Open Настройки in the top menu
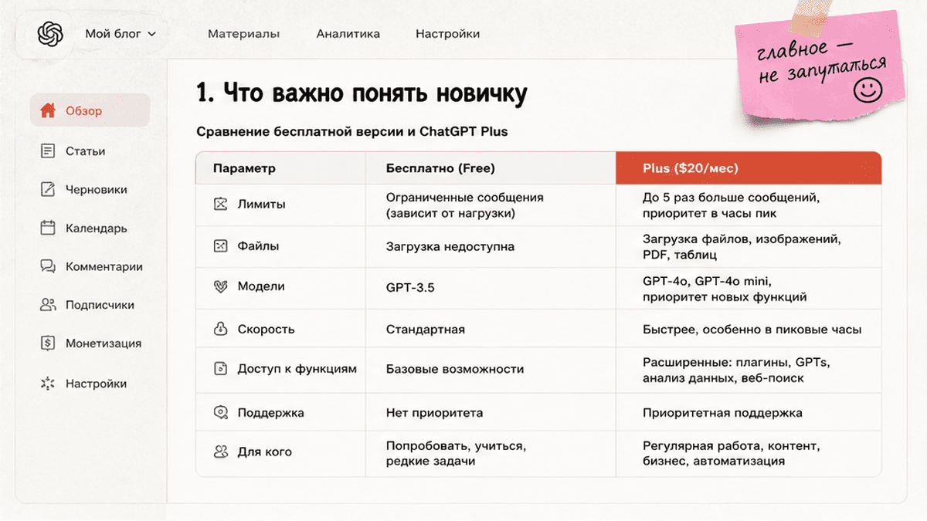Viewport: 927px width, 521px height. pyautogui.click(x=447, y=34)
